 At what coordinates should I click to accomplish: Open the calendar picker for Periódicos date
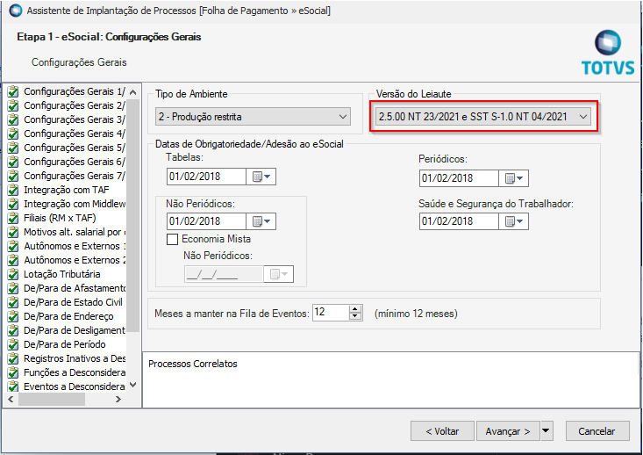click(x=514, y=178)
